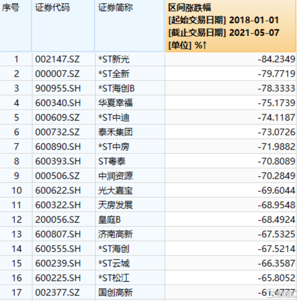Screen dimensions: 300x301
Task: Click the value -84.2349
Action: pyautogui.click(x=277, y=59)
